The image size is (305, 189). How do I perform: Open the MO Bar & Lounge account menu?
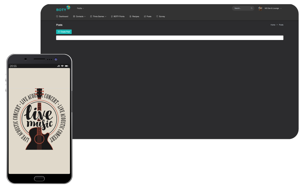click(x=271, y=8)
